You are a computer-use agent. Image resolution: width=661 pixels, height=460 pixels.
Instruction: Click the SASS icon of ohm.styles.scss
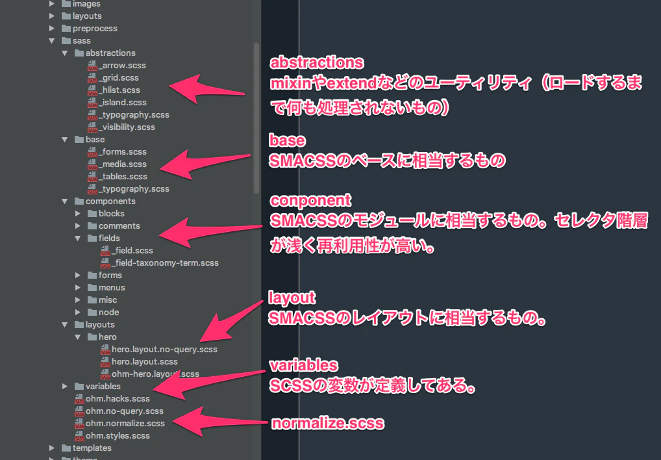tap(79, 435)
